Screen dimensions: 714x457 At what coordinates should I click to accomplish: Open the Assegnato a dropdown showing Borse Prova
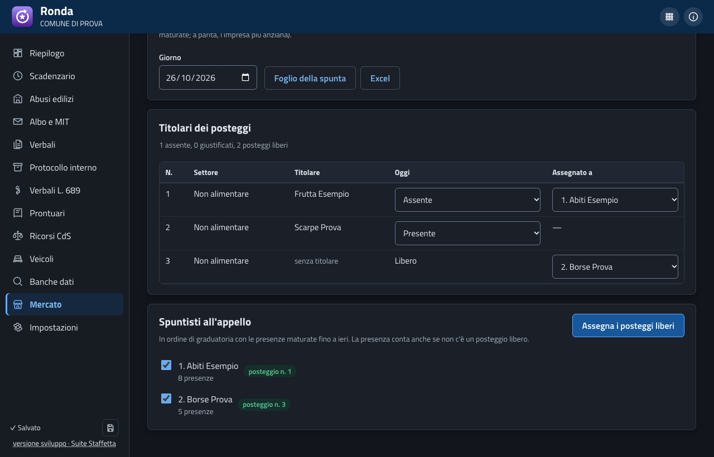pos(615,267)
